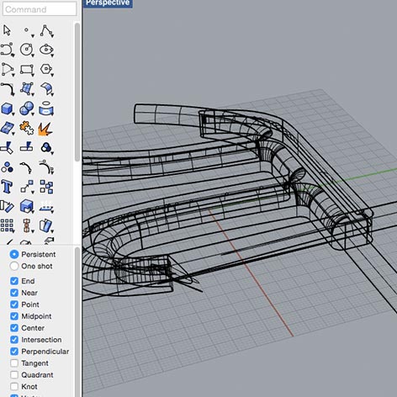The height and width of the screenshot is (397, 397).
Task: Select the Trim tool
Action: click(7, 147)
